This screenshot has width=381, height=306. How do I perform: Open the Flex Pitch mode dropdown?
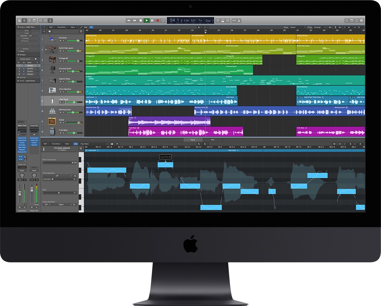click(94, 144)
